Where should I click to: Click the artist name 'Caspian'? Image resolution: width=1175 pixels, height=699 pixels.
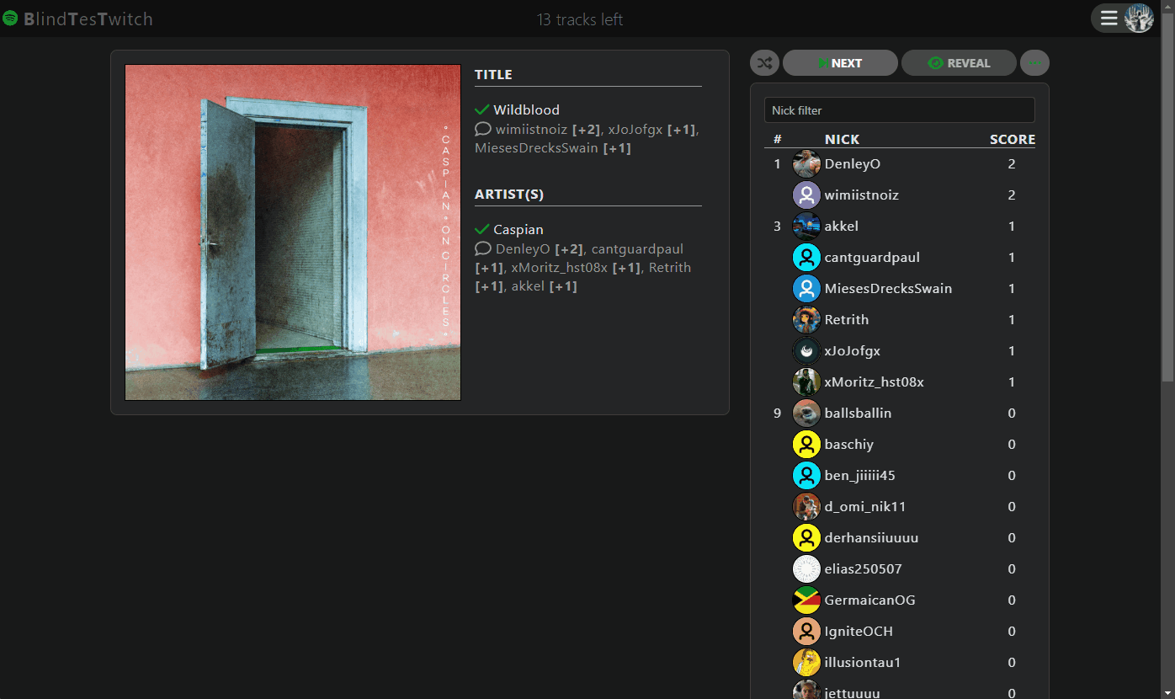click(x=518, y=230)
